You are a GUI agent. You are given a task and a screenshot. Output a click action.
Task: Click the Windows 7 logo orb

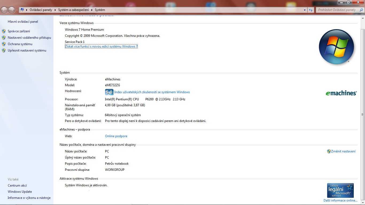[x=336, y=47]
